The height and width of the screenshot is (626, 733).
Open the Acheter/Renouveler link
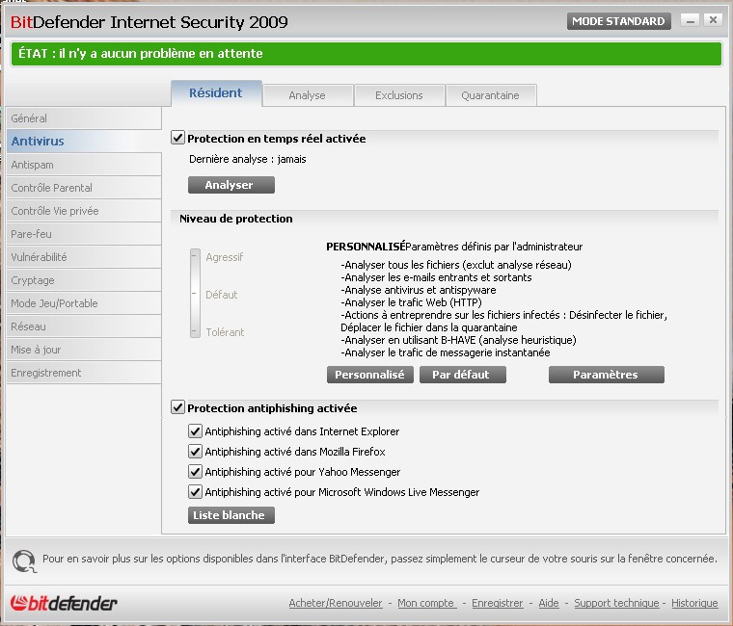point(336,603)
